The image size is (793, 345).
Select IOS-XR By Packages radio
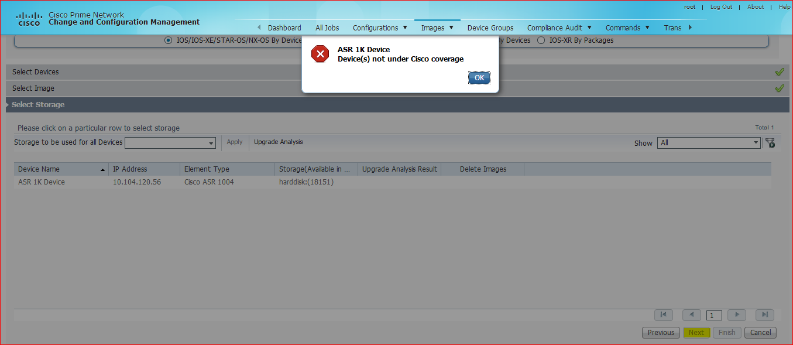(541, 40)
